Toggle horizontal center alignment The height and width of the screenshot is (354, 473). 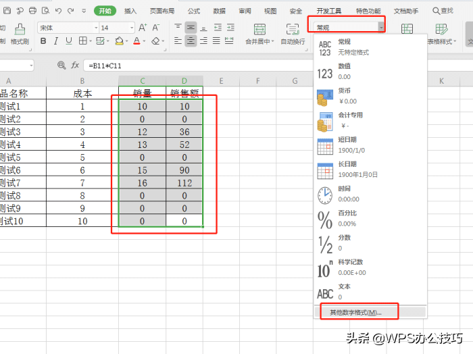click(x=191, y=41)
